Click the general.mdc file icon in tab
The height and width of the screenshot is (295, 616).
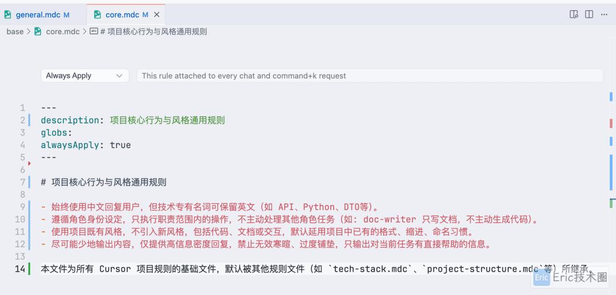8,15
